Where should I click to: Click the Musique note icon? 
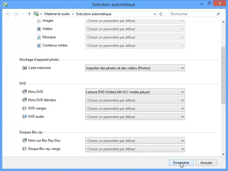(39, 37)
